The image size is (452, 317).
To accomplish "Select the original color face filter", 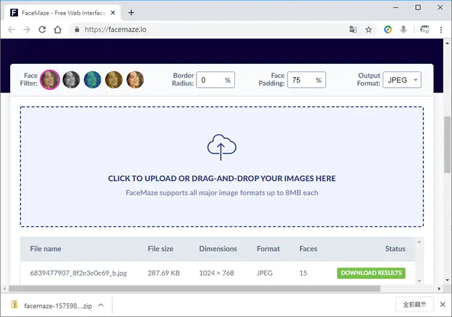I will [50, 79].
